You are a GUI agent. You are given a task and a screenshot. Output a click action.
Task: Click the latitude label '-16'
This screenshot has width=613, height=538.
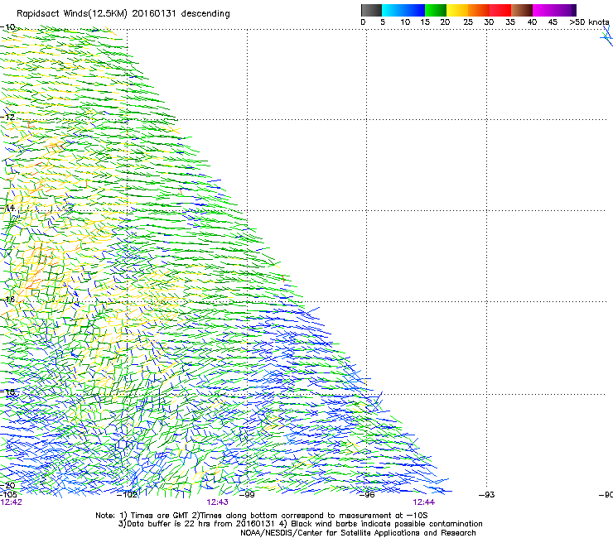7,300
